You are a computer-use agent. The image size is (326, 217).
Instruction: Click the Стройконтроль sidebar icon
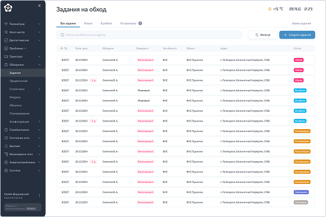click(6, 130)
